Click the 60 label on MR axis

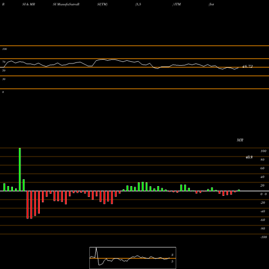[262, 168]
